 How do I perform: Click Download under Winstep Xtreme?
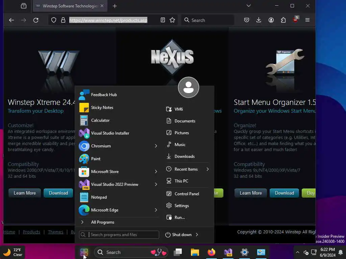[58, 193]
